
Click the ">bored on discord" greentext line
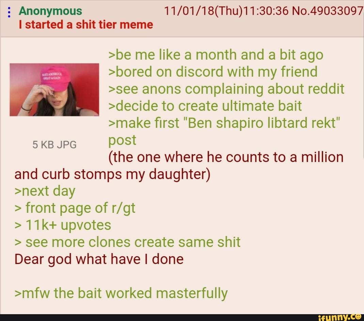click(213, 72)
